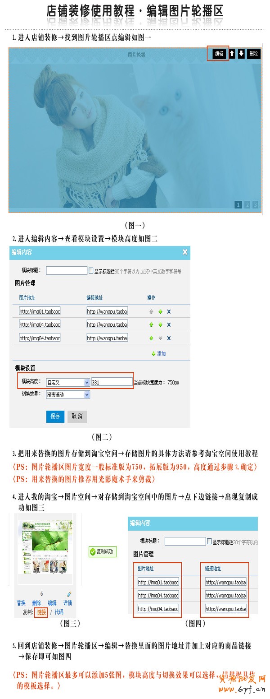
Task: Click the 链接 copy link under the thumbnail
Action: point(42,612)
